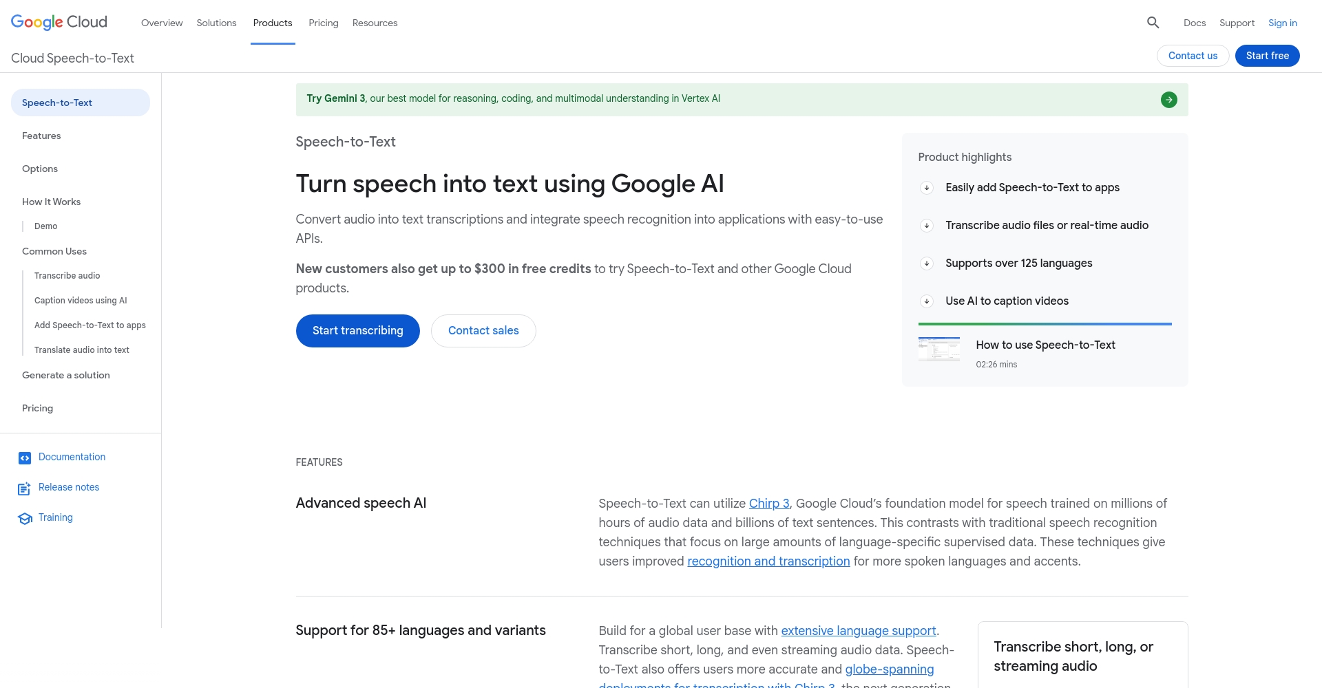Open the search magnifier icon
The height and width of the screenshot is (688, 1322).
pos(1153,23)
